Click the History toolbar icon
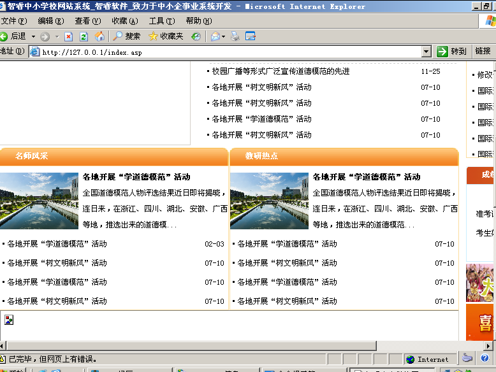Image resolution: width=496 pixels, height=372 pixels. (x=196, y=37)
